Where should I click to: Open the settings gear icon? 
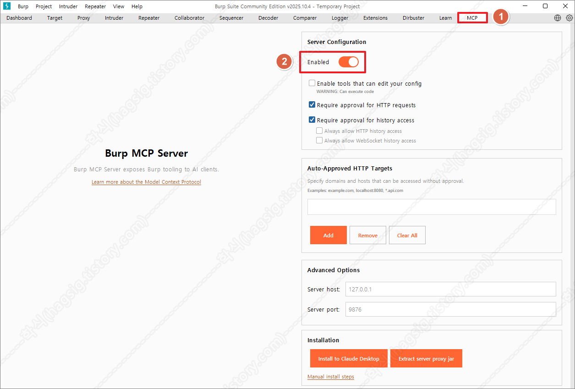(x=570, y=18)
